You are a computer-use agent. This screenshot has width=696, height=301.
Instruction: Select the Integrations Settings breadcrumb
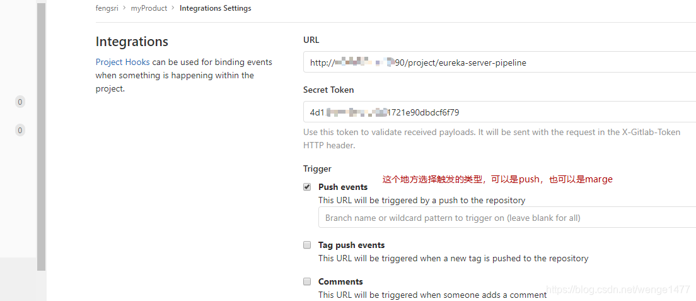pyautogui.click(x=215, y=8)
